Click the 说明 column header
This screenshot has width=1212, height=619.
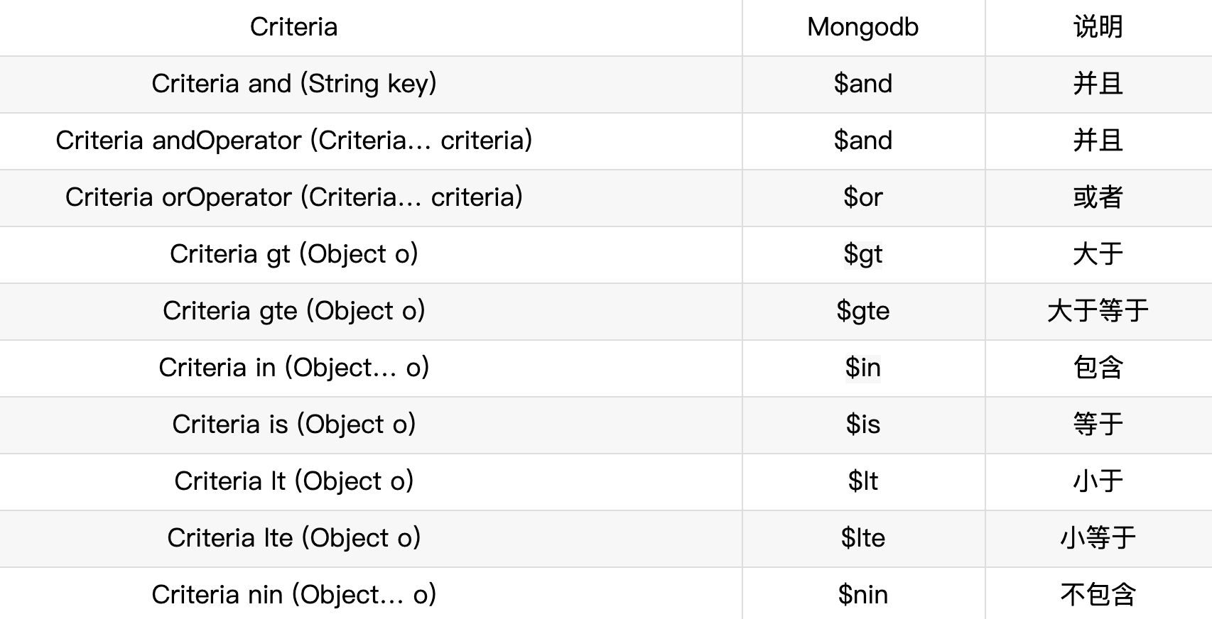click(1098, 27)
